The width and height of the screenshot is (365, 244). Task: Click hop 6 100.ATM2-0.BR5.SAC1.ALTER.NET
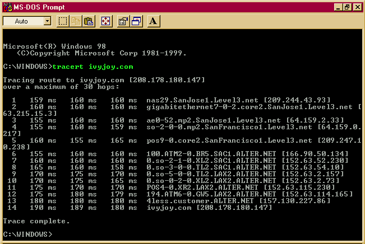click(x=211, y=154)
